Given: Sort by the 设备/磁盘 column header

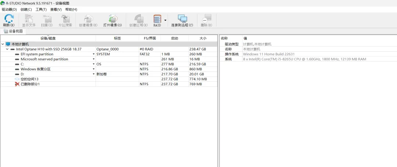Looking at the screenshot, I should (x=48, y=38).
